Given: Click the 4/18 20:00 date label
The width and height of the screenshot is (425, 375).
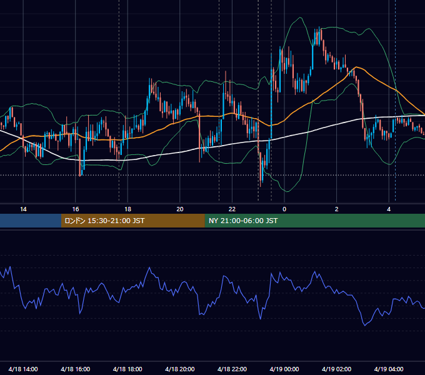Looking at the screenshot, I should 180,369.
